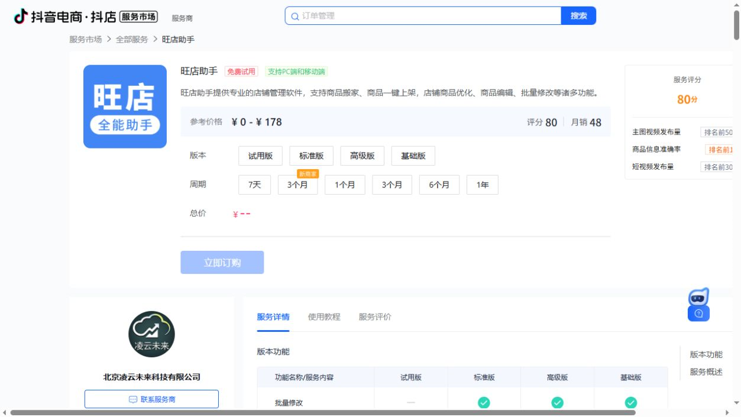This screenshot has width=741, height=417.
Task: Click the 旺店全能助手 app logo
Action: click(125, 106)
